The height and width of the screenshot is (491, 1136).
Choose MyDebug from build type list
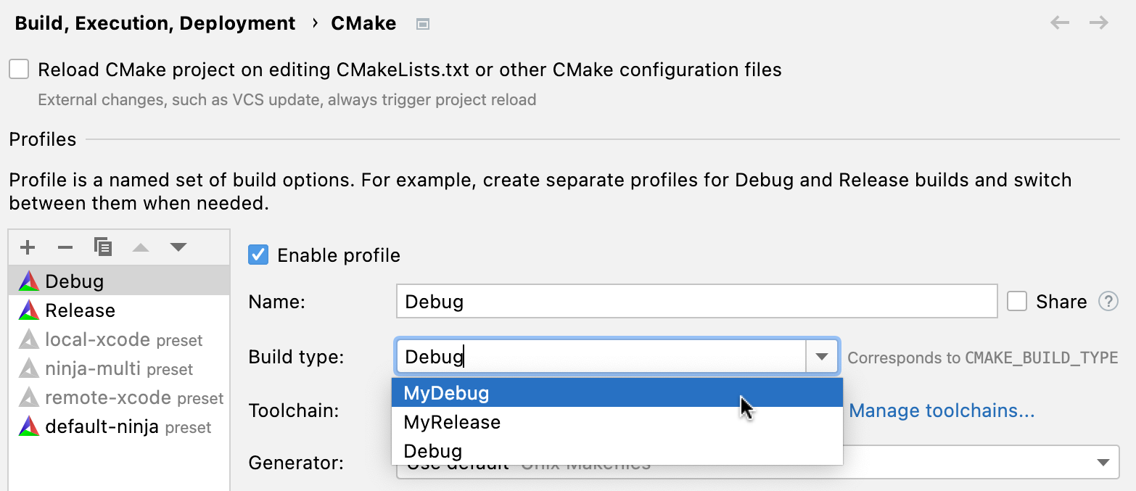point(447,393)
